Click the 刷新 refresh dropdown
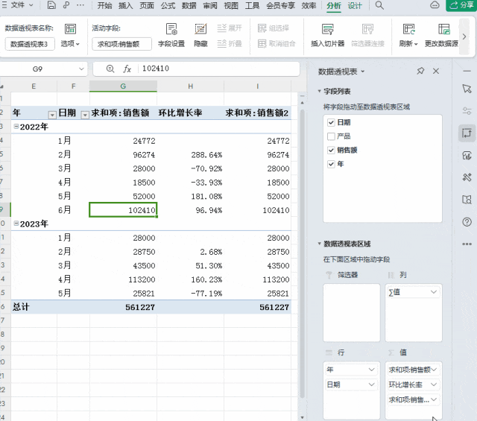The height and width of the screenshot is (421, 477). click(x=408, y=36)
